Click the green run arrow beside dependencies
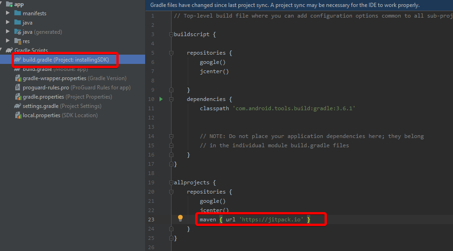 click(x=161, y=99)
